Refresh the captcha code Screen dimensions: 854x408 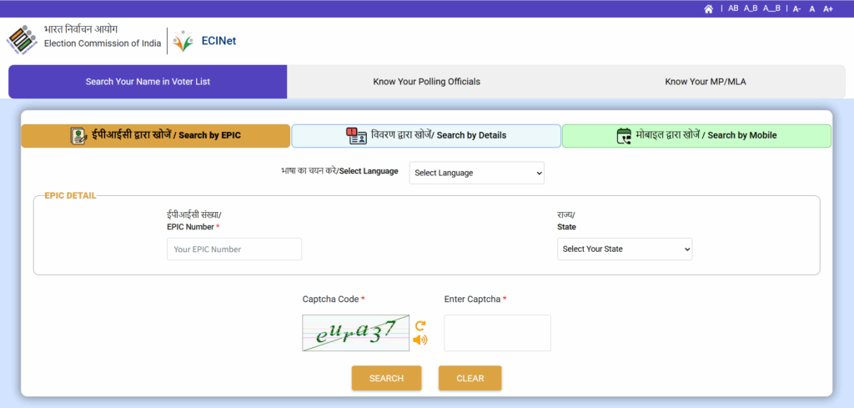coord(420,325)
